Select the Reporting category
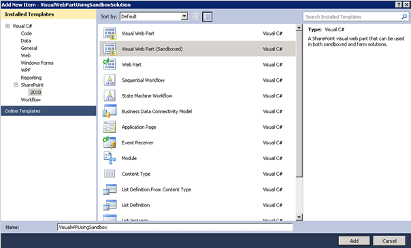Image resolution: width=411 pixels, height=248 pixels. coord(31,78)
